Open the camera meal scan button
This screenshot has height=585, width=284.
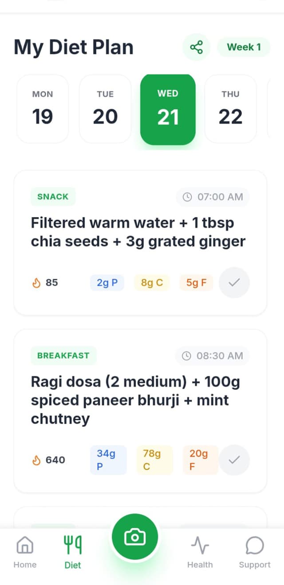(x=135, y=537)
